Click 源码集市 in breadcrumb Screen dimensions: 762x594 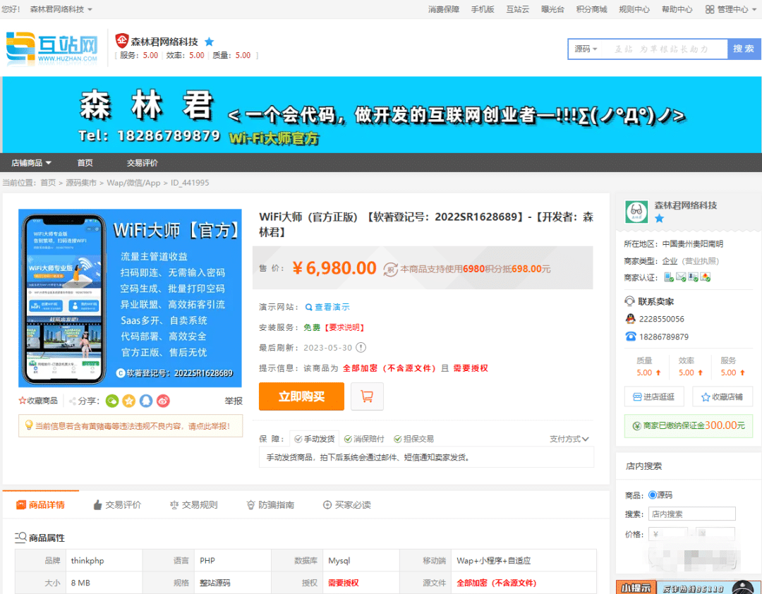pyautogui.click(x=81, y=183)
